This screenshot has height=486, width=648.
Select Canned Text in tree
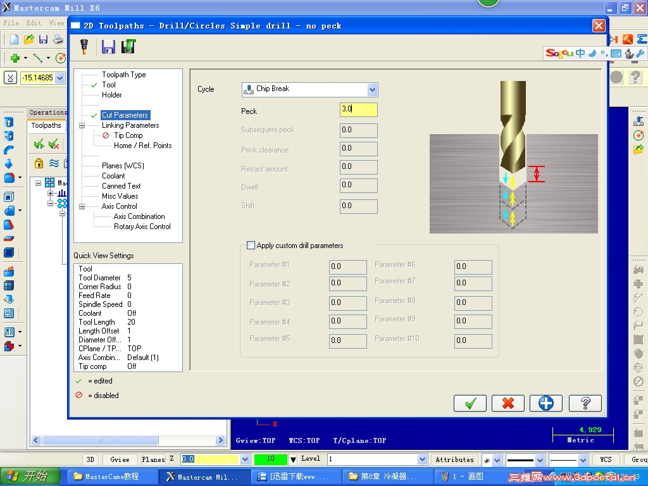(121, 186)
